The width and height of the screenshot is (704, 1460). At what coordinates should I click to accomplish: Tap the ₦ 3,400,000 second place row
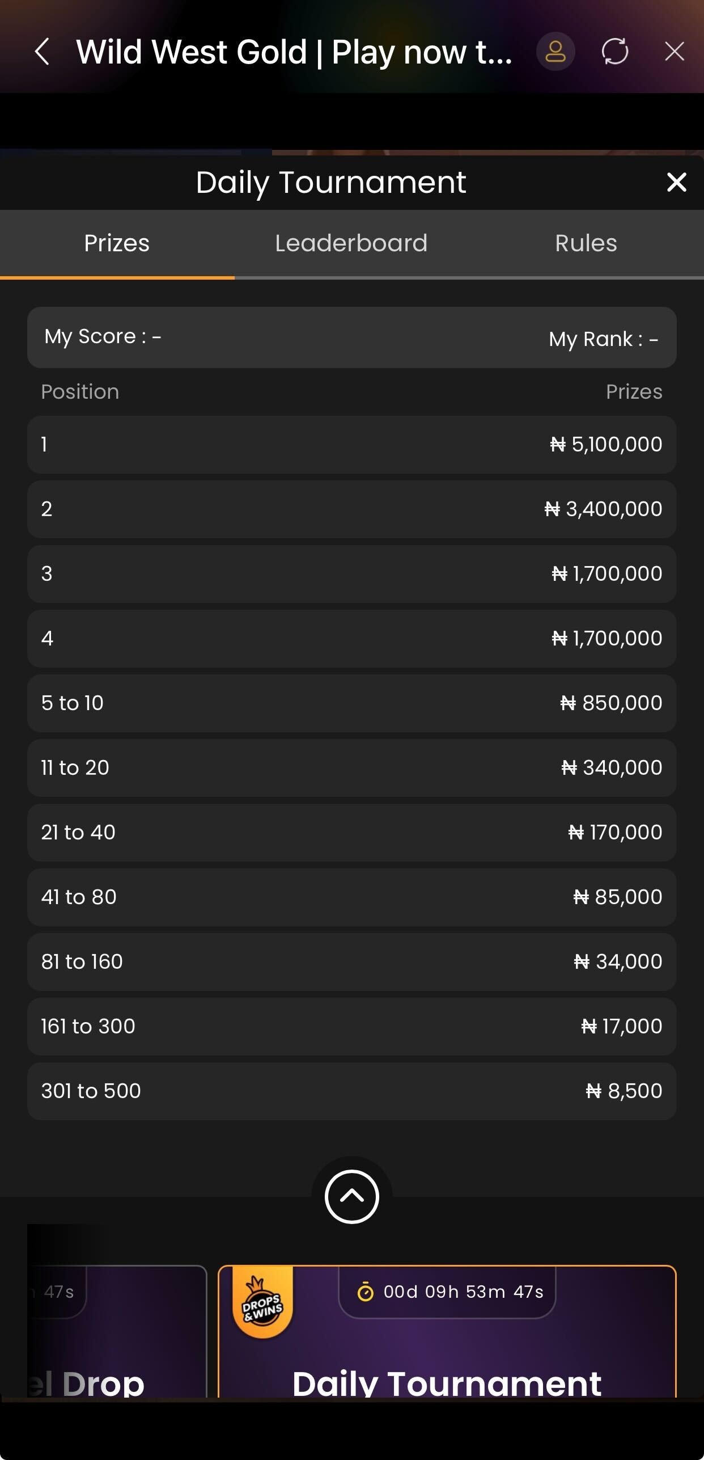(x=351, y=509)
